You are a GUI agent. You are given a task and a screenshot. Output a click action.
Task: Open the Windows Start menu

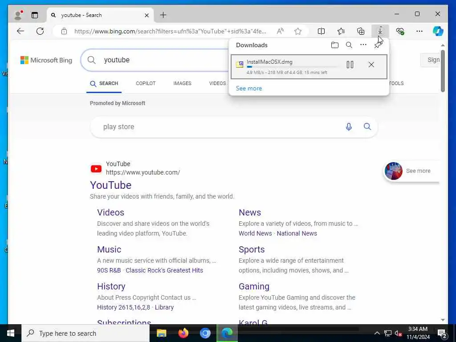point(11,333)
